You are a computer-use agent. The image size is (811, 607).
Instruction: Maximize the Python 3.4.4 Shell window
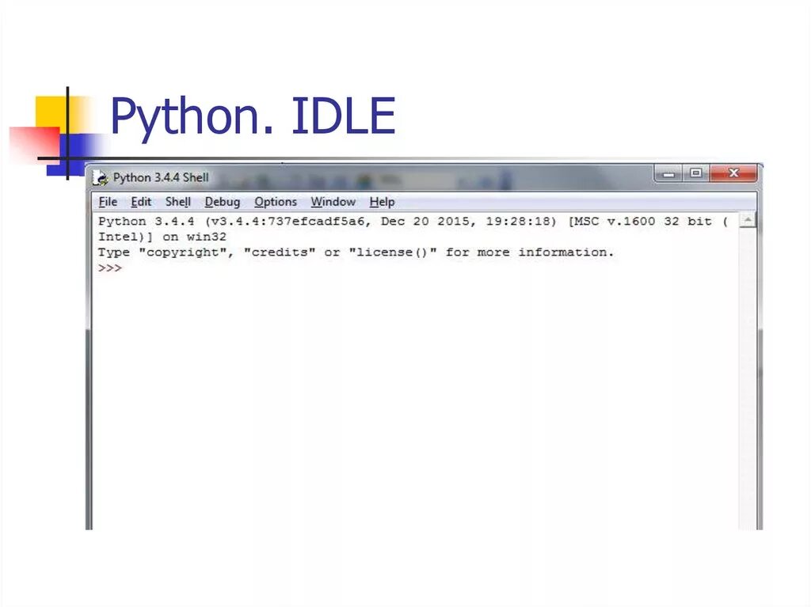pyautogui.click(x=696, y=173)
